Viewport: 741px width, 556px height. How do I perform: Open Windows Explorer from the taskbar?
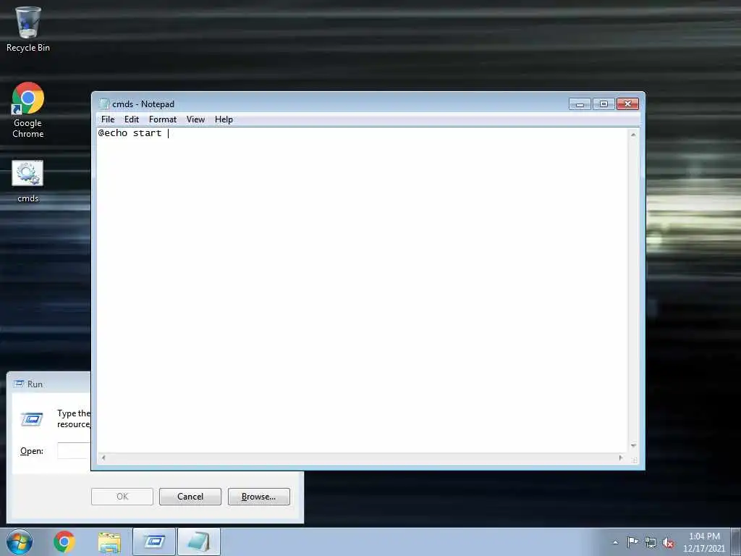click(x=109, y=542)
